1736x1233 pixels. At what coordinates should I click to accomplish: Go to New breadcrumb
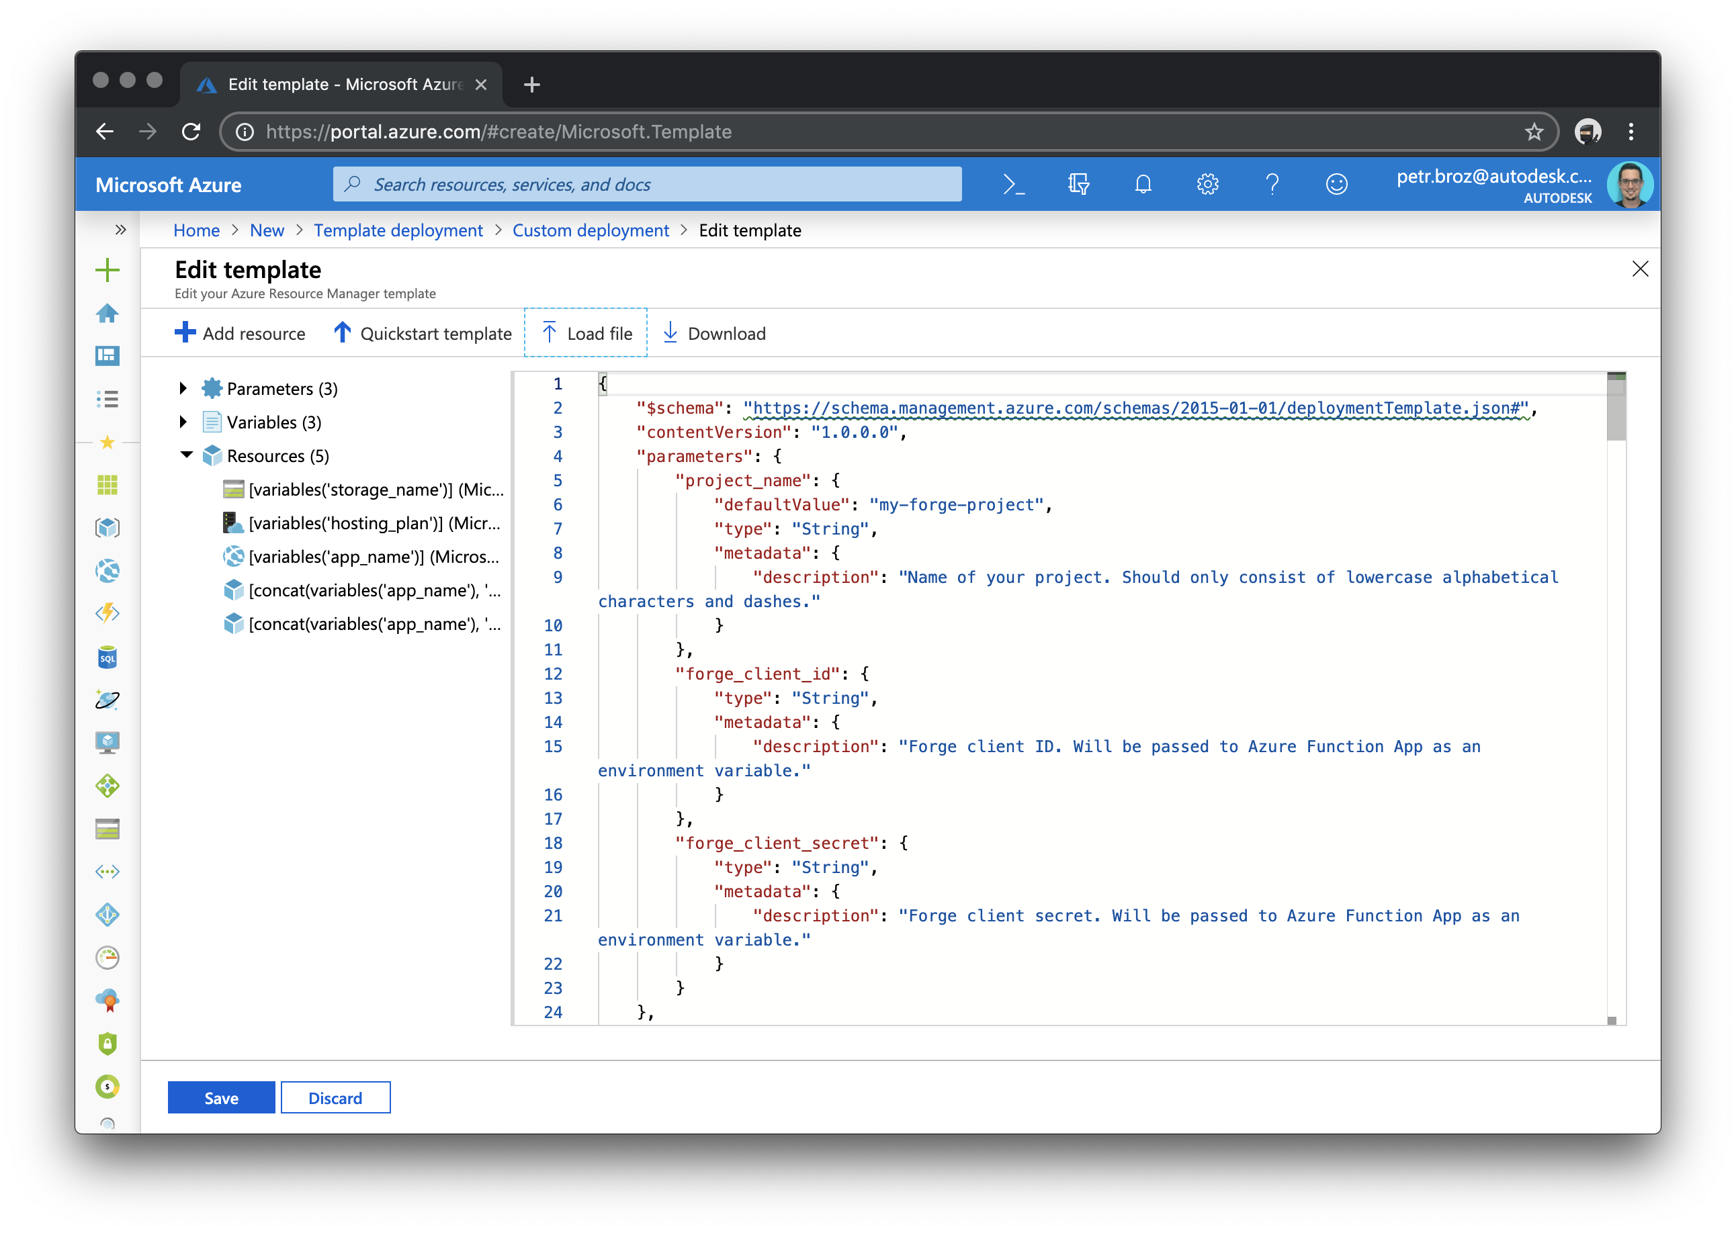click(267, 230)
